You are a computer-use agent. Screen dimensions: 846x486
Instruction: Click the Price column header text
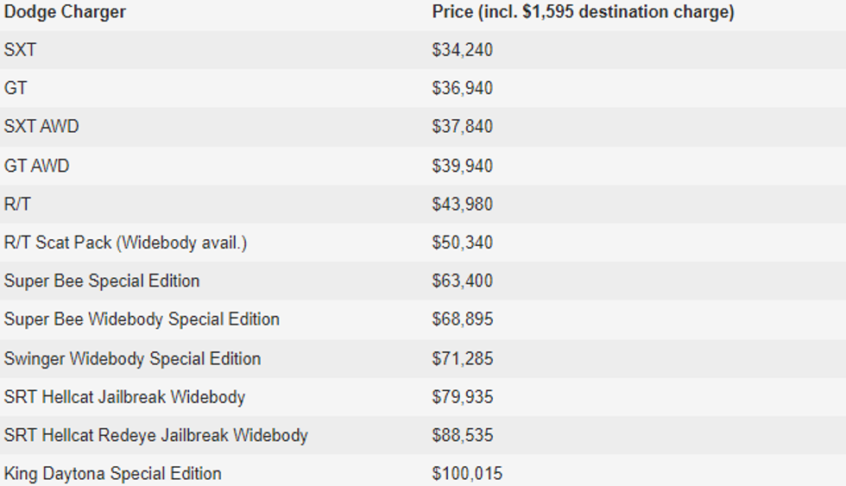point(583,12)
